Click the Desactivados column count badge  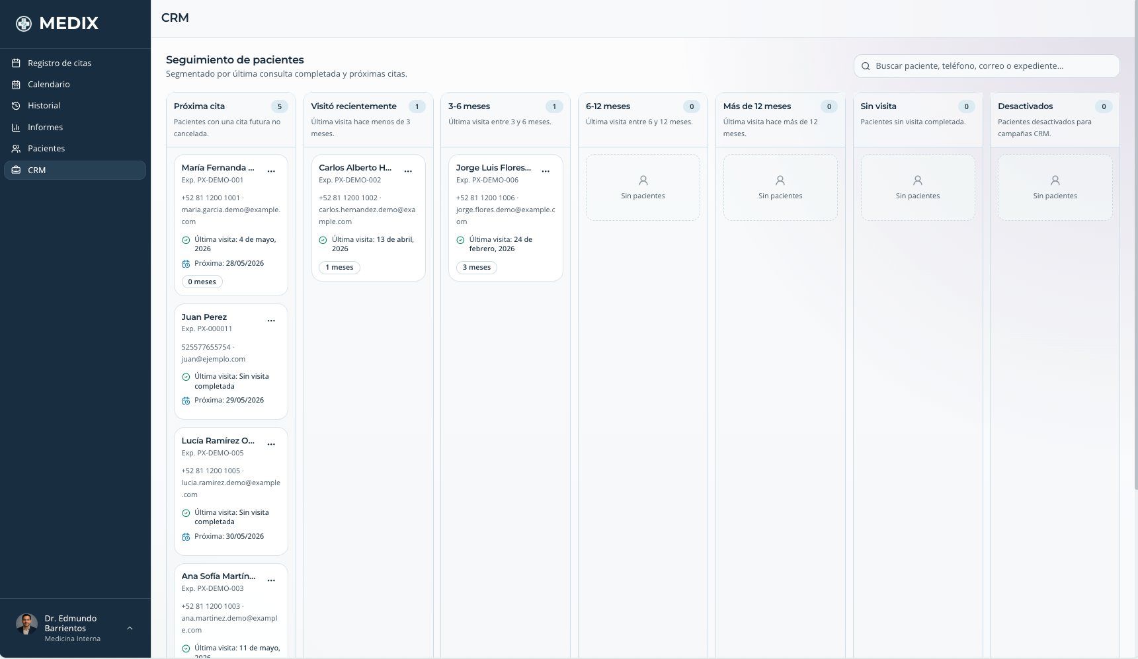pyautogui.click(x=1104, y=106)
